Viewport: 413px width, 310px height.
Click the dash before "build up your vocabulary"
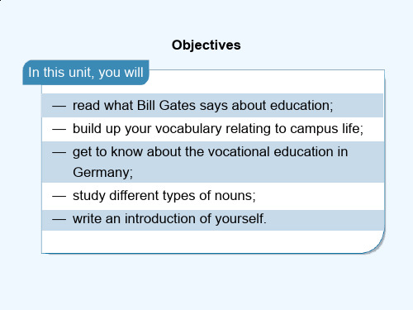[59, 129]
